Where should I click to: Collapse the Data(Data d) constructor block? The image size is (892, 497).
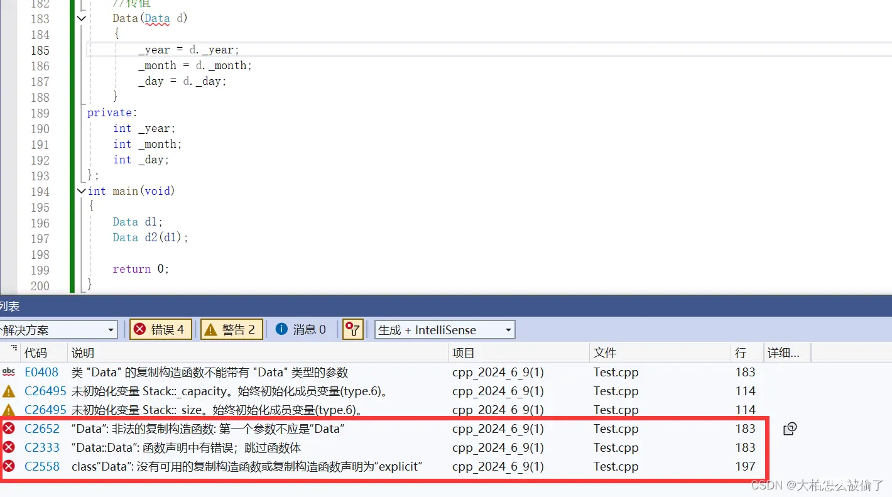tap(82, 18)
